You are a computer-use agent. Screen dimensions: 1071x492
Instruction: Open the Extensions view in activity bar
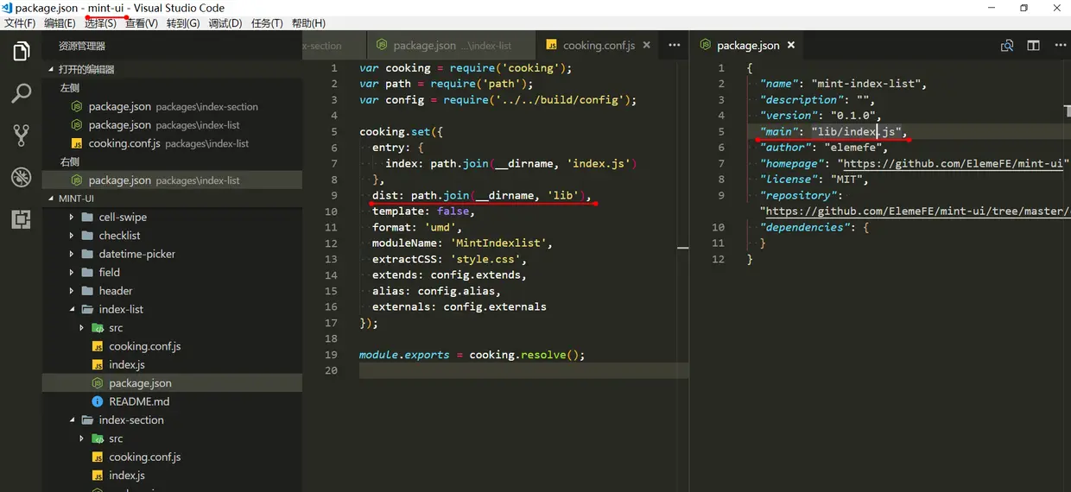pyautogui.click(x=22, y=219)
